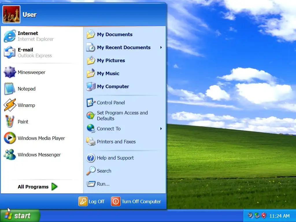Choose Paint from the Start menu
Screen dimensions: 296x222
[42, 122]
